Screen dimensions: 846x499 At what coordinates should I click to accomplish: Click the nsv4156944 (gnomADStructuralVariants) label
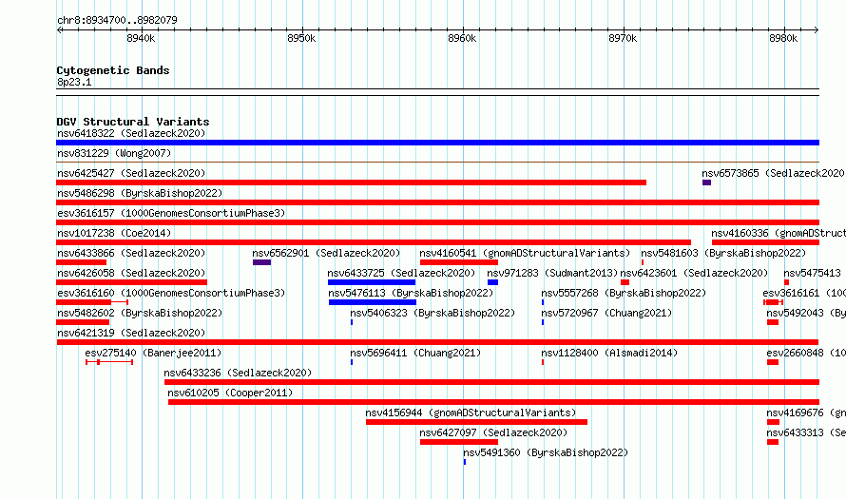471,413
